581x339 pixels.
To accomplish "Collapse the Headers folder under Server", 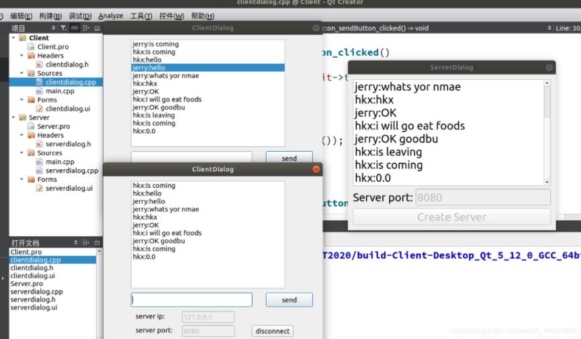I will pyautogui.click(x=21, y=135).
